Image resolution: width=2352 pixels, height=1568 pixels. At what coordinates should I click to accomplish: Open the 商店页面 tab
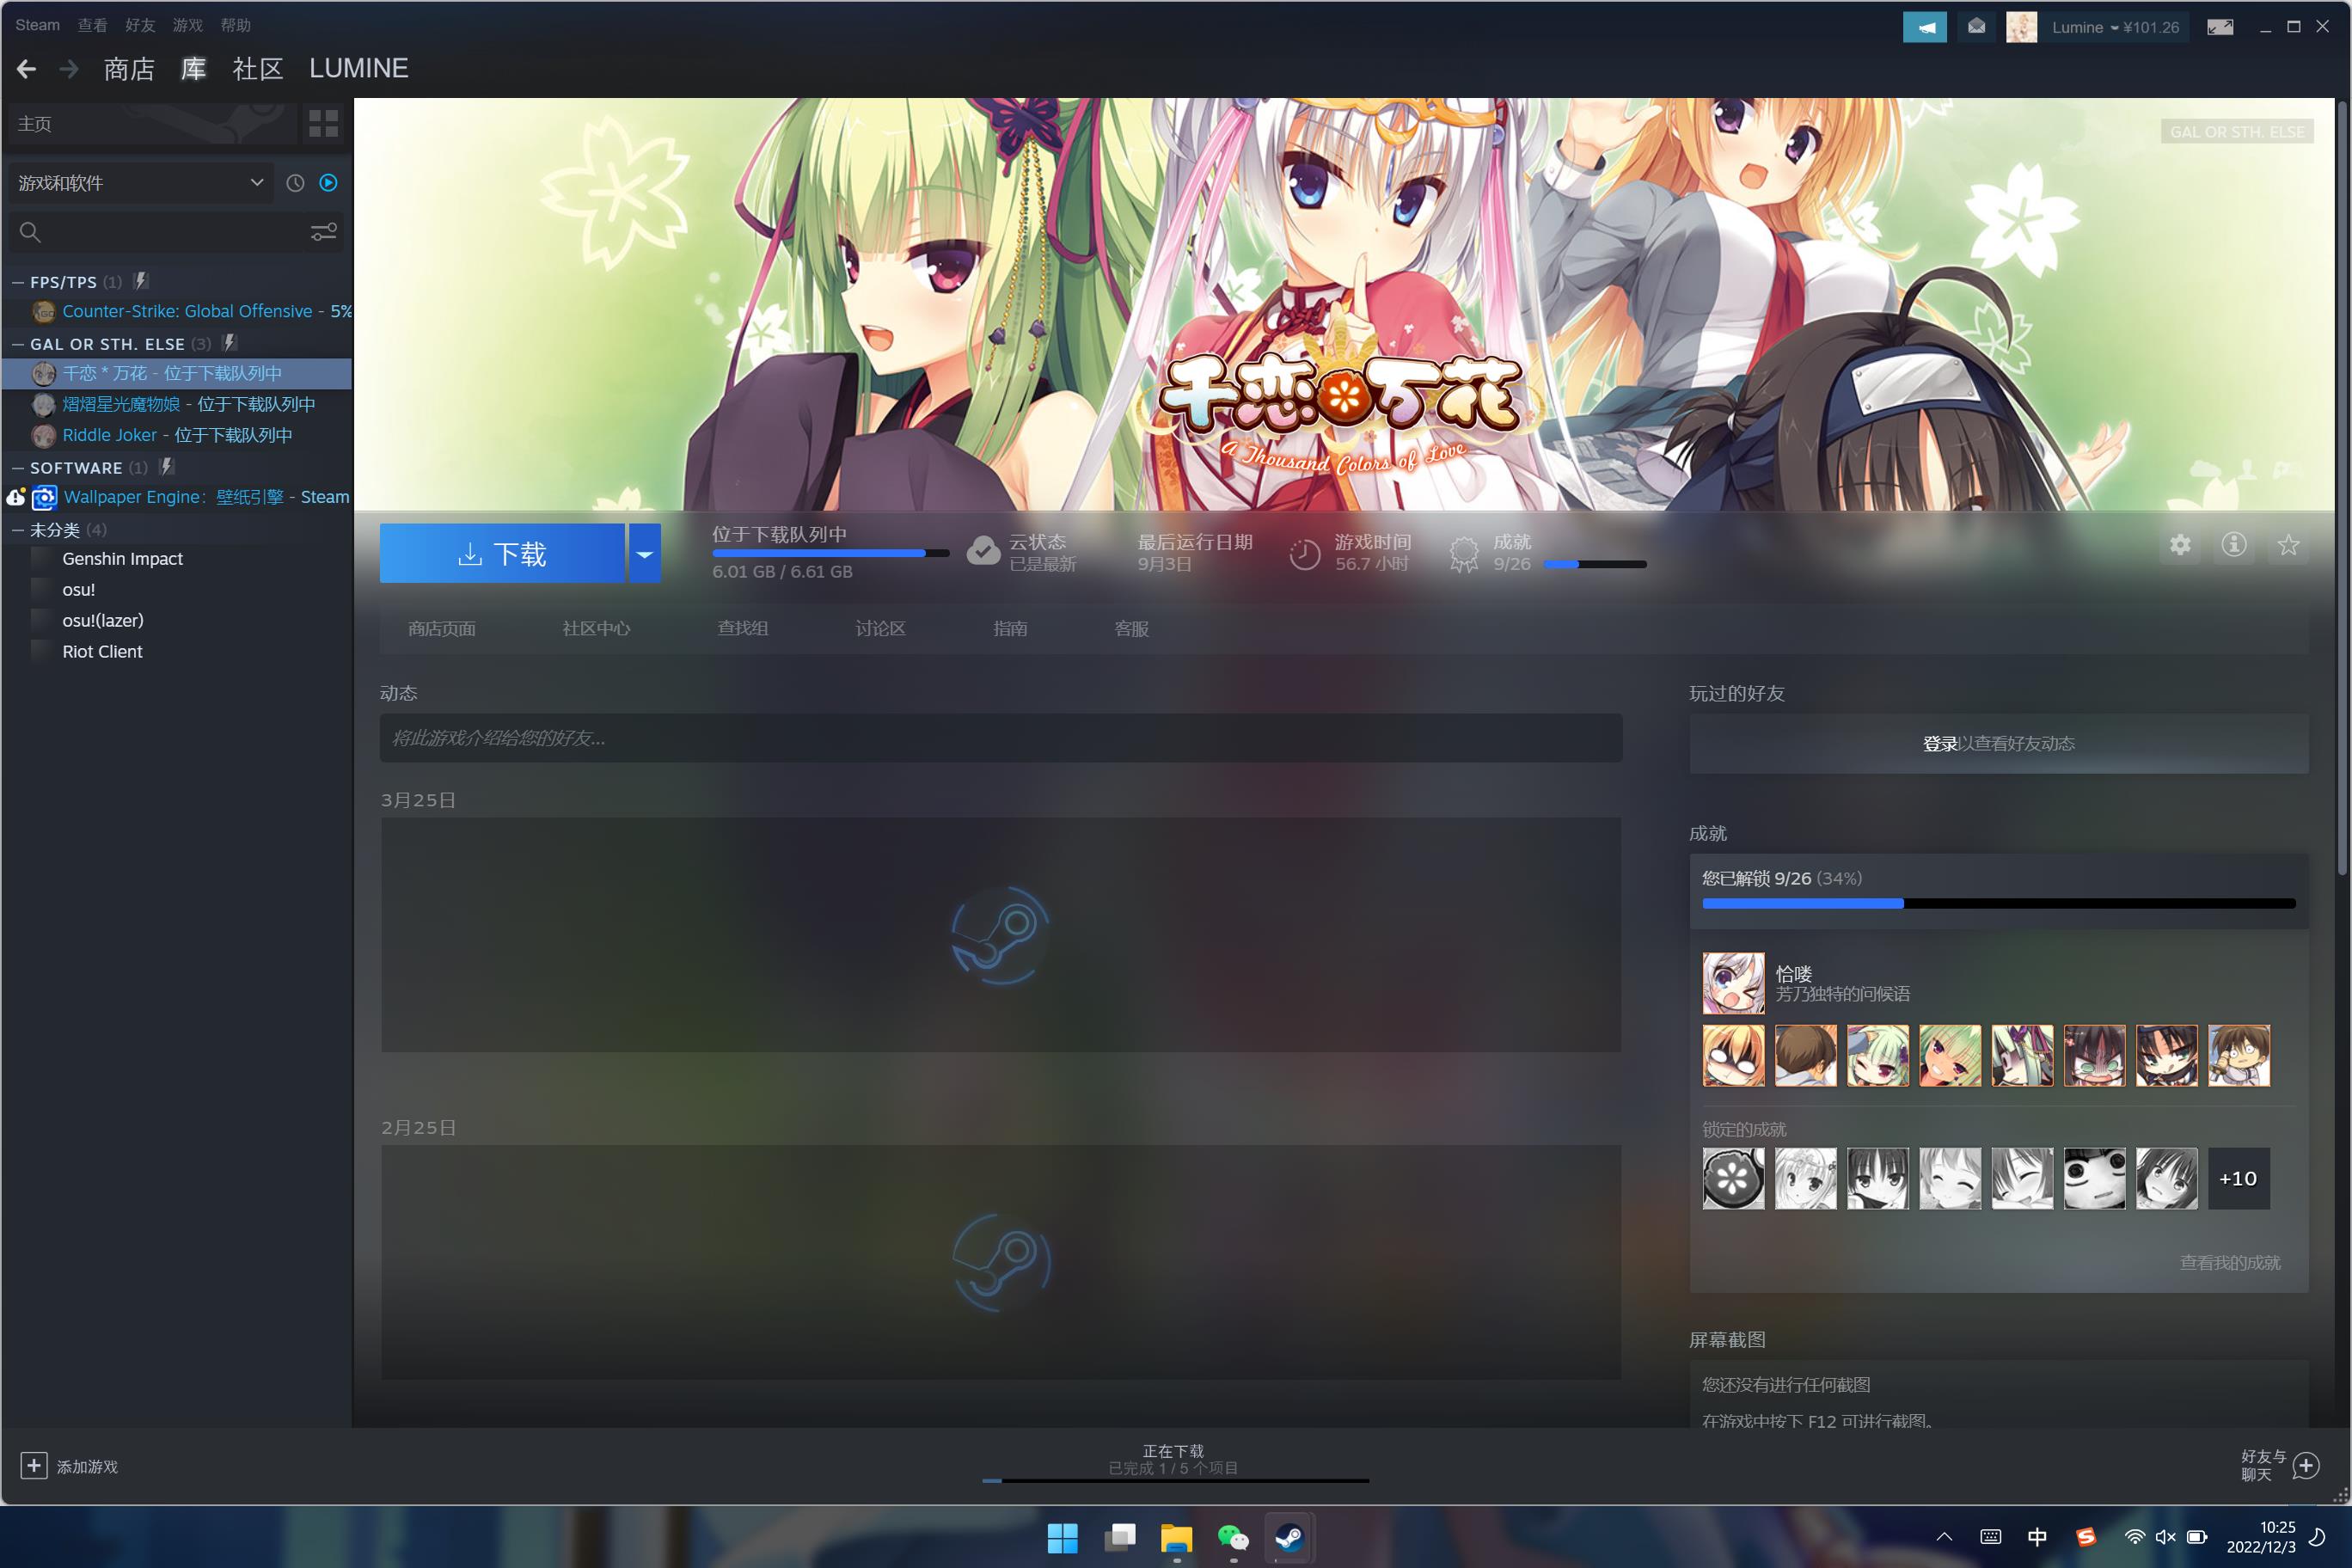tap(442, 629)
